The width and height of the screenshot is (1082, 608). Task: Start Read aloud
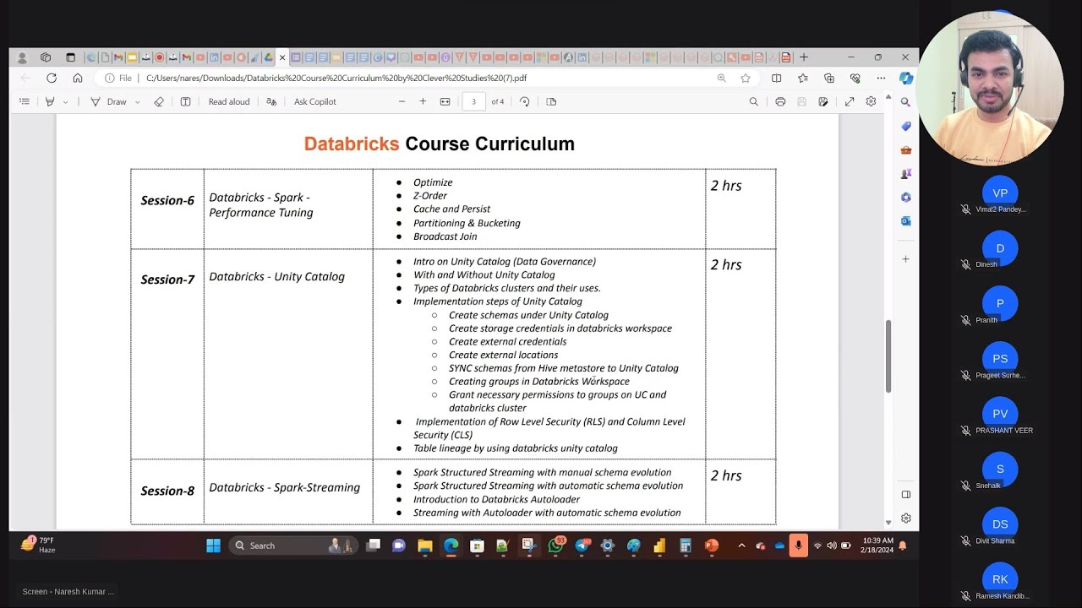pos(229,101)
